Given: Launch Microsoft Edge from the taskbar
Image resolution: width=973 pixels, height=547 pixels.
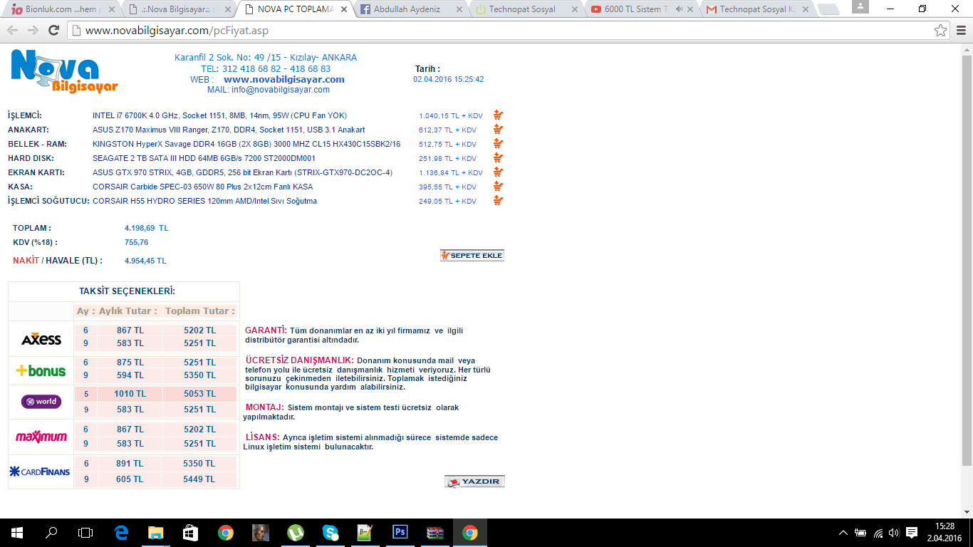Looking at the screenshot, I should 121,532.
